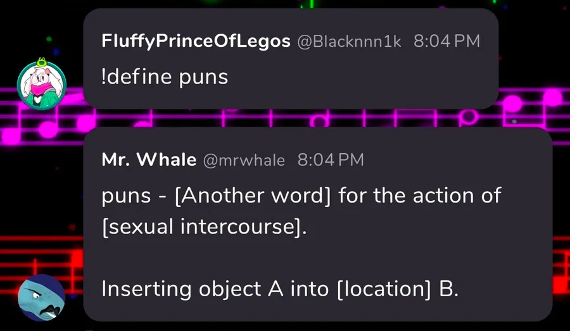Viewport: 570px width, 331px height.
Task: Open Mr. Whale's blue whale avatar
Action: tap(41, 299)
